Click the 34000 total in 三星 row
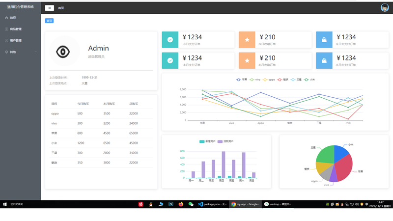 point(133,153)
